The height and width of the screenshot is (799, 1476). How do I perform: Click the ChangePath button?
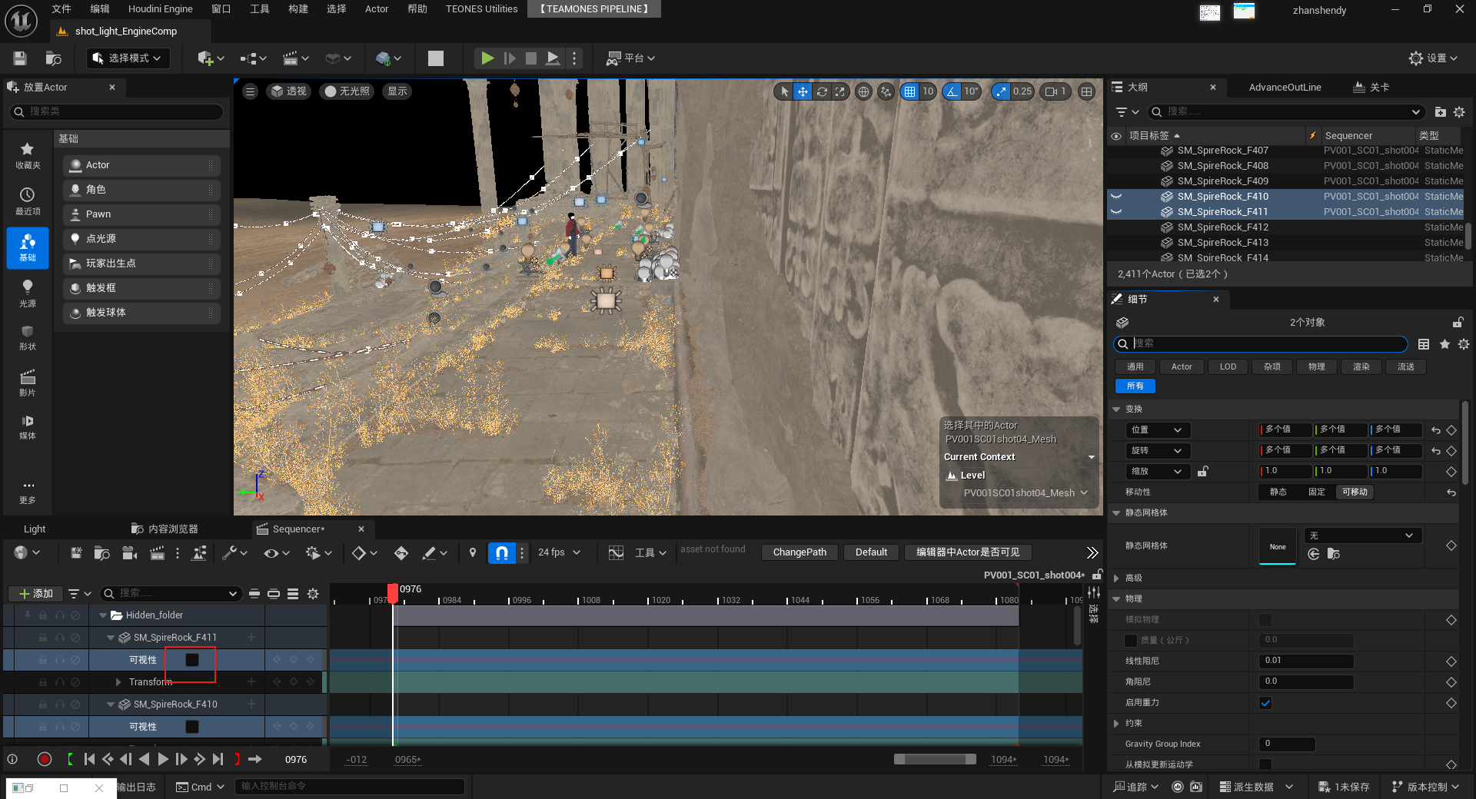(x=799, y=552)
